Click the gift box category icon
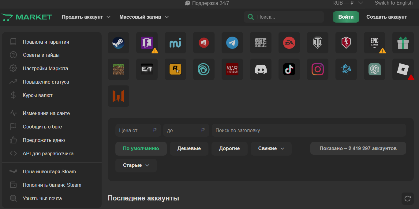The image size is (419, 209). click(403, 43)
